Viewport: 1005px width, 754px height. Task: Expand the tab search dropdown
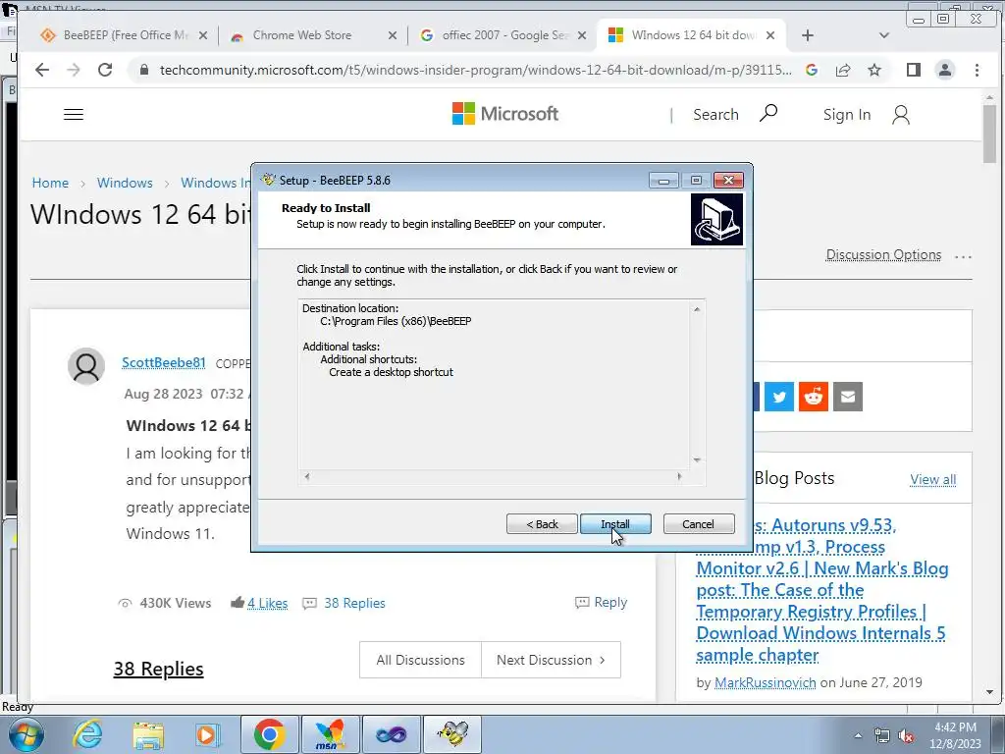point(884,36)
